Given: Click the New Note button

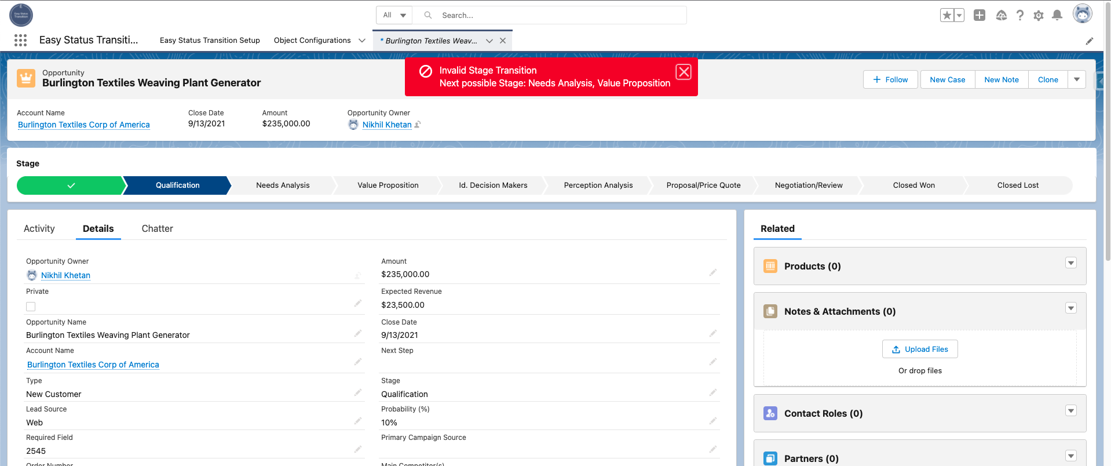Looking at the screenshot, I should [x=1002, y=80].
